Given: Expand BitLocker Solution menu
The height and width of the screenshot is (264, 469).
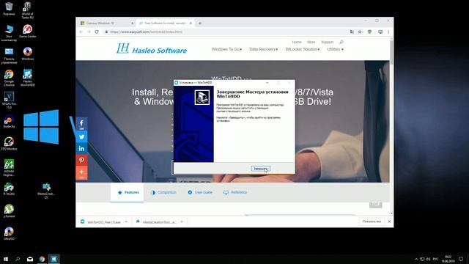Looking at the screenshot, I should tap(303, 49).
